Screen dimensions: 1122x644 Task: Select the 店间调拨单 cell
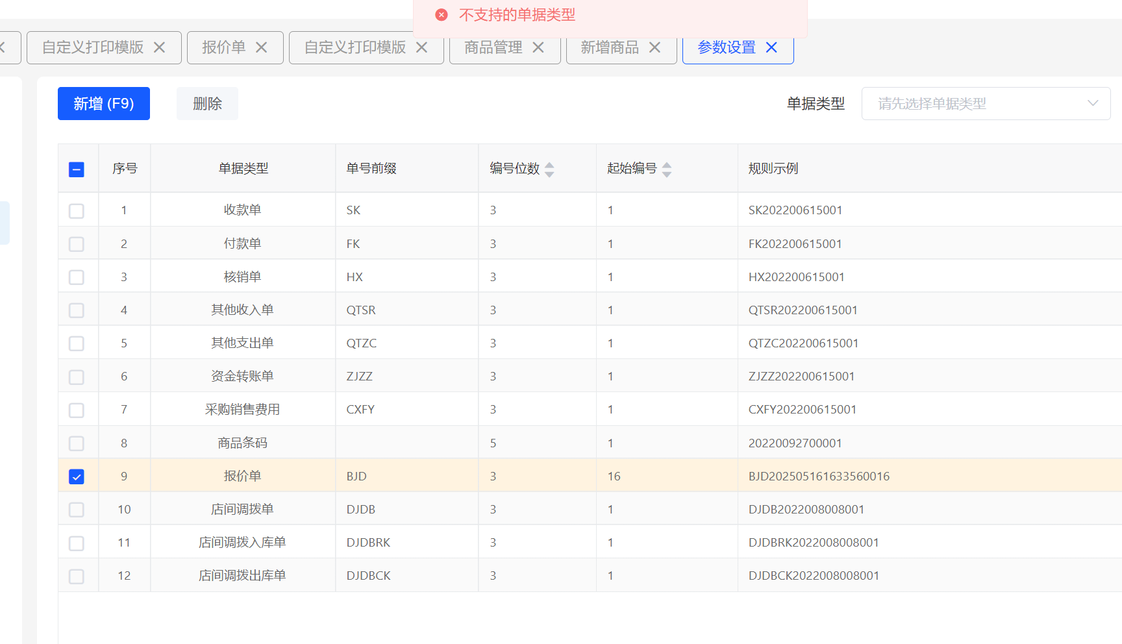point(243,509)
